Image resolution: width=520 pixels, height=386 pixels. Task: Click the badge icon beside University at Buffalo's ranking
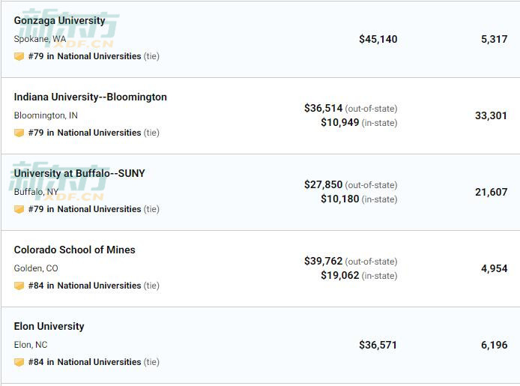tap(19, 209)
